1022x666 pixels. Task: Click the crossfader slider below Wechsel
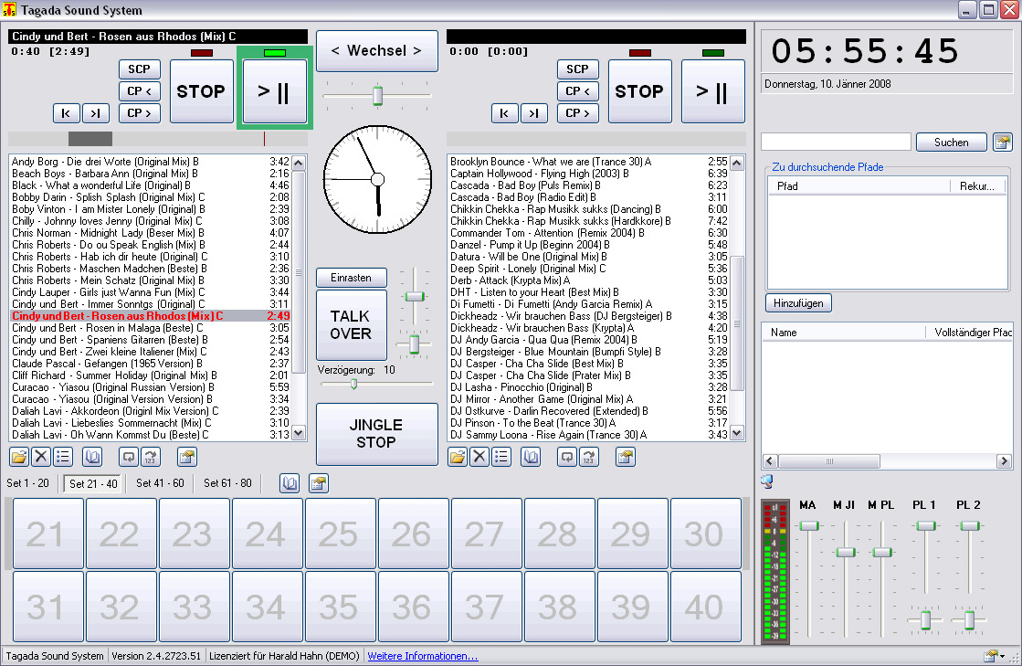click(376, 95)
